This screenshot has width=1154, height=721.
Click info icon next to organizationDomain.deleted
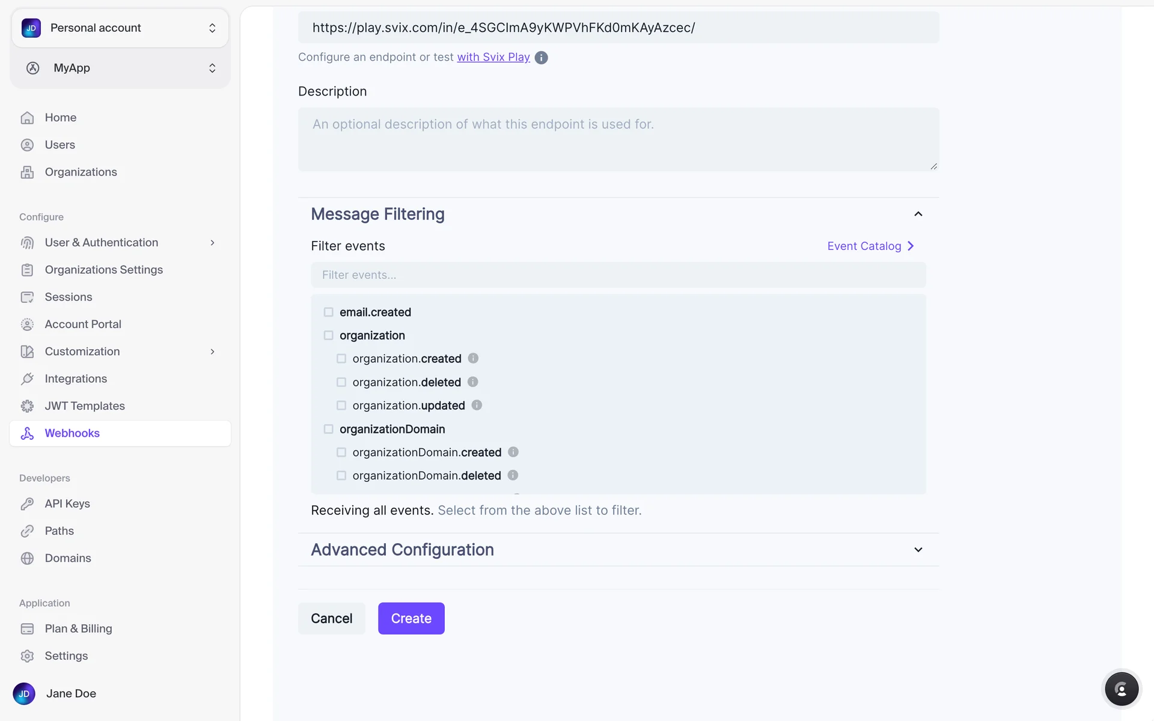click(x=513, y=475)
